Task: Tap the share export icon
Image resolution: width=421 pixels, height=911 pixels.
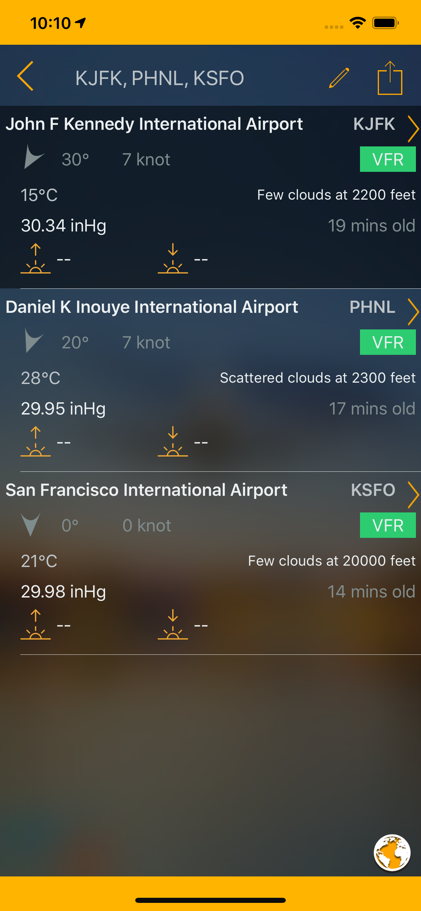Action: (390, 78)
